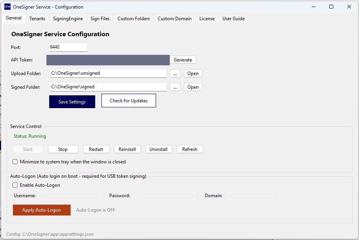Click the Port input field
This screenshot has height=240, width=359.
coord(68,47)
